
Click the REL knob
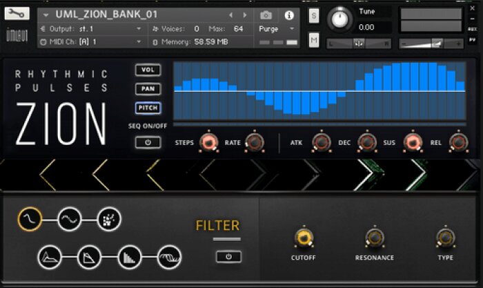[x=458, y=142]
